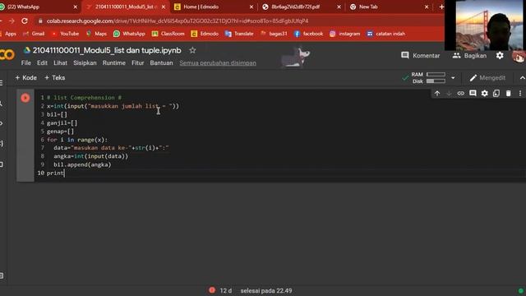526x296 pixels.
Task: Close the Home | Edmodo tab
Action: point(251,7)
